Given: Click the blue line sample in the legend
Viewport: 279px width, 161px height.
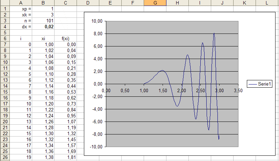Looking at the screenshot, I should 253,84.
